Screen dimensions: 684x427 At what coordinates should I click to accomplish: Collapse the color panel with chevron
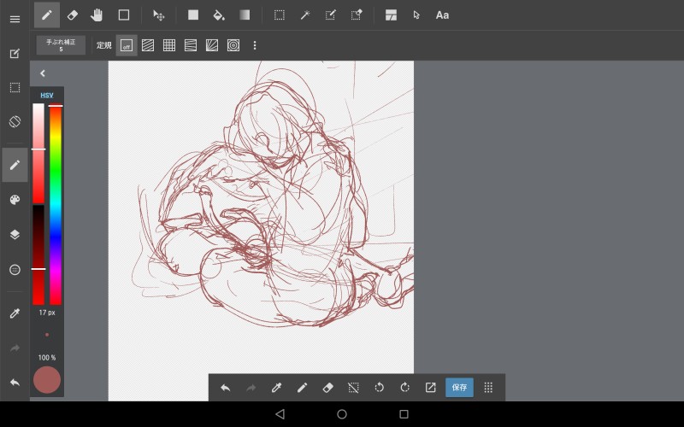42,73
